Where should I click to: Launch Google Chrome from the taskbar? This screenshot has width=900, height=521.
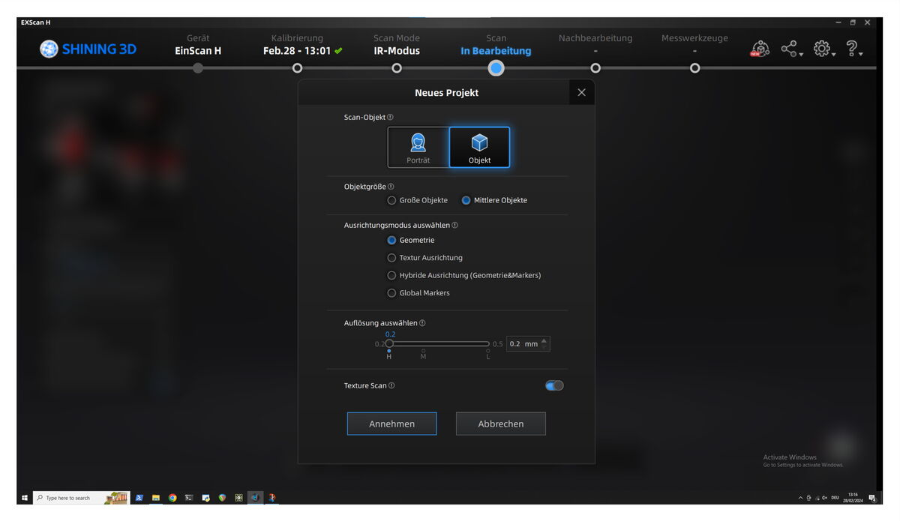172,498
